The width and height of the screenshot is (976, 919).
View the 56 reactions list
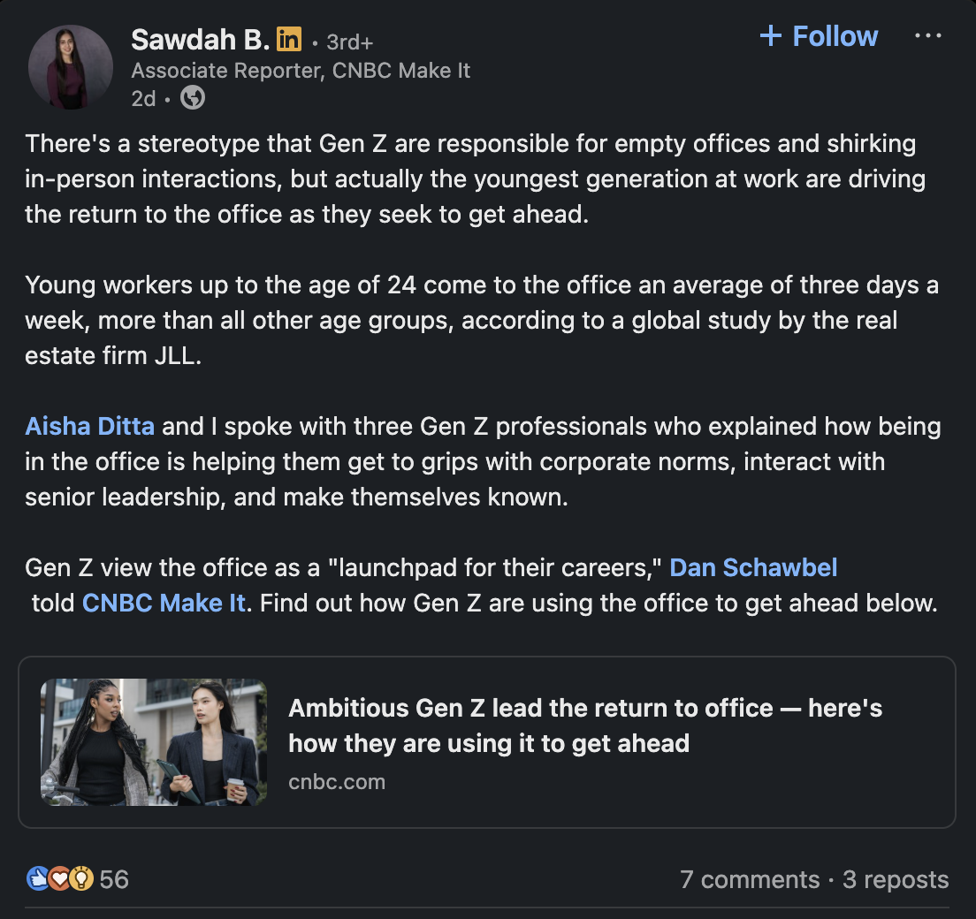coord(114,879)
